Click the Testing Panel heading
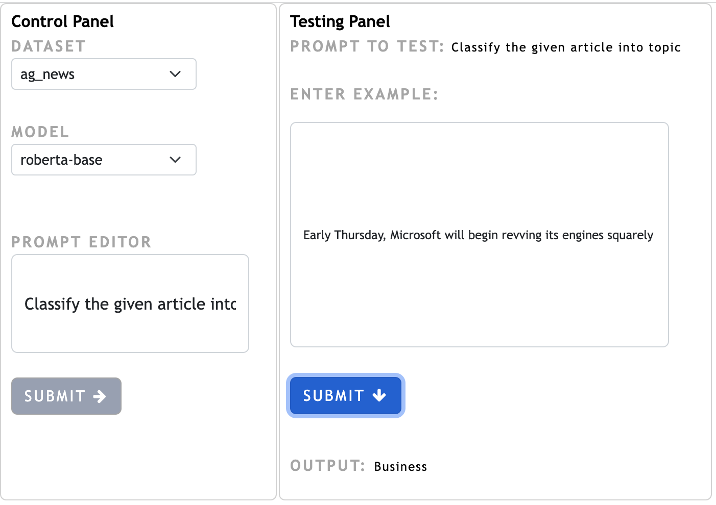This screenshot has height=505, width=716. [340, 21]
